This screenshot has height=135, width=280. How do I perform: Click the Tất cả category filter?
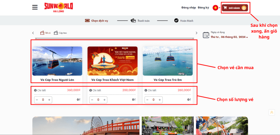point(45,33)
